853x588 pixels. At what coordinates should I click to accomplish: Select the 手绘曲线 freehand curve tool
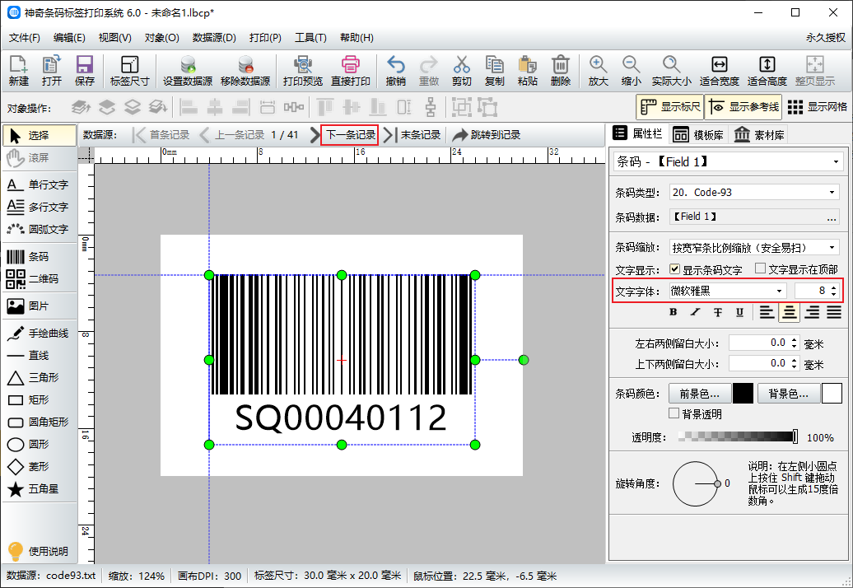click(x=38, y=334)
